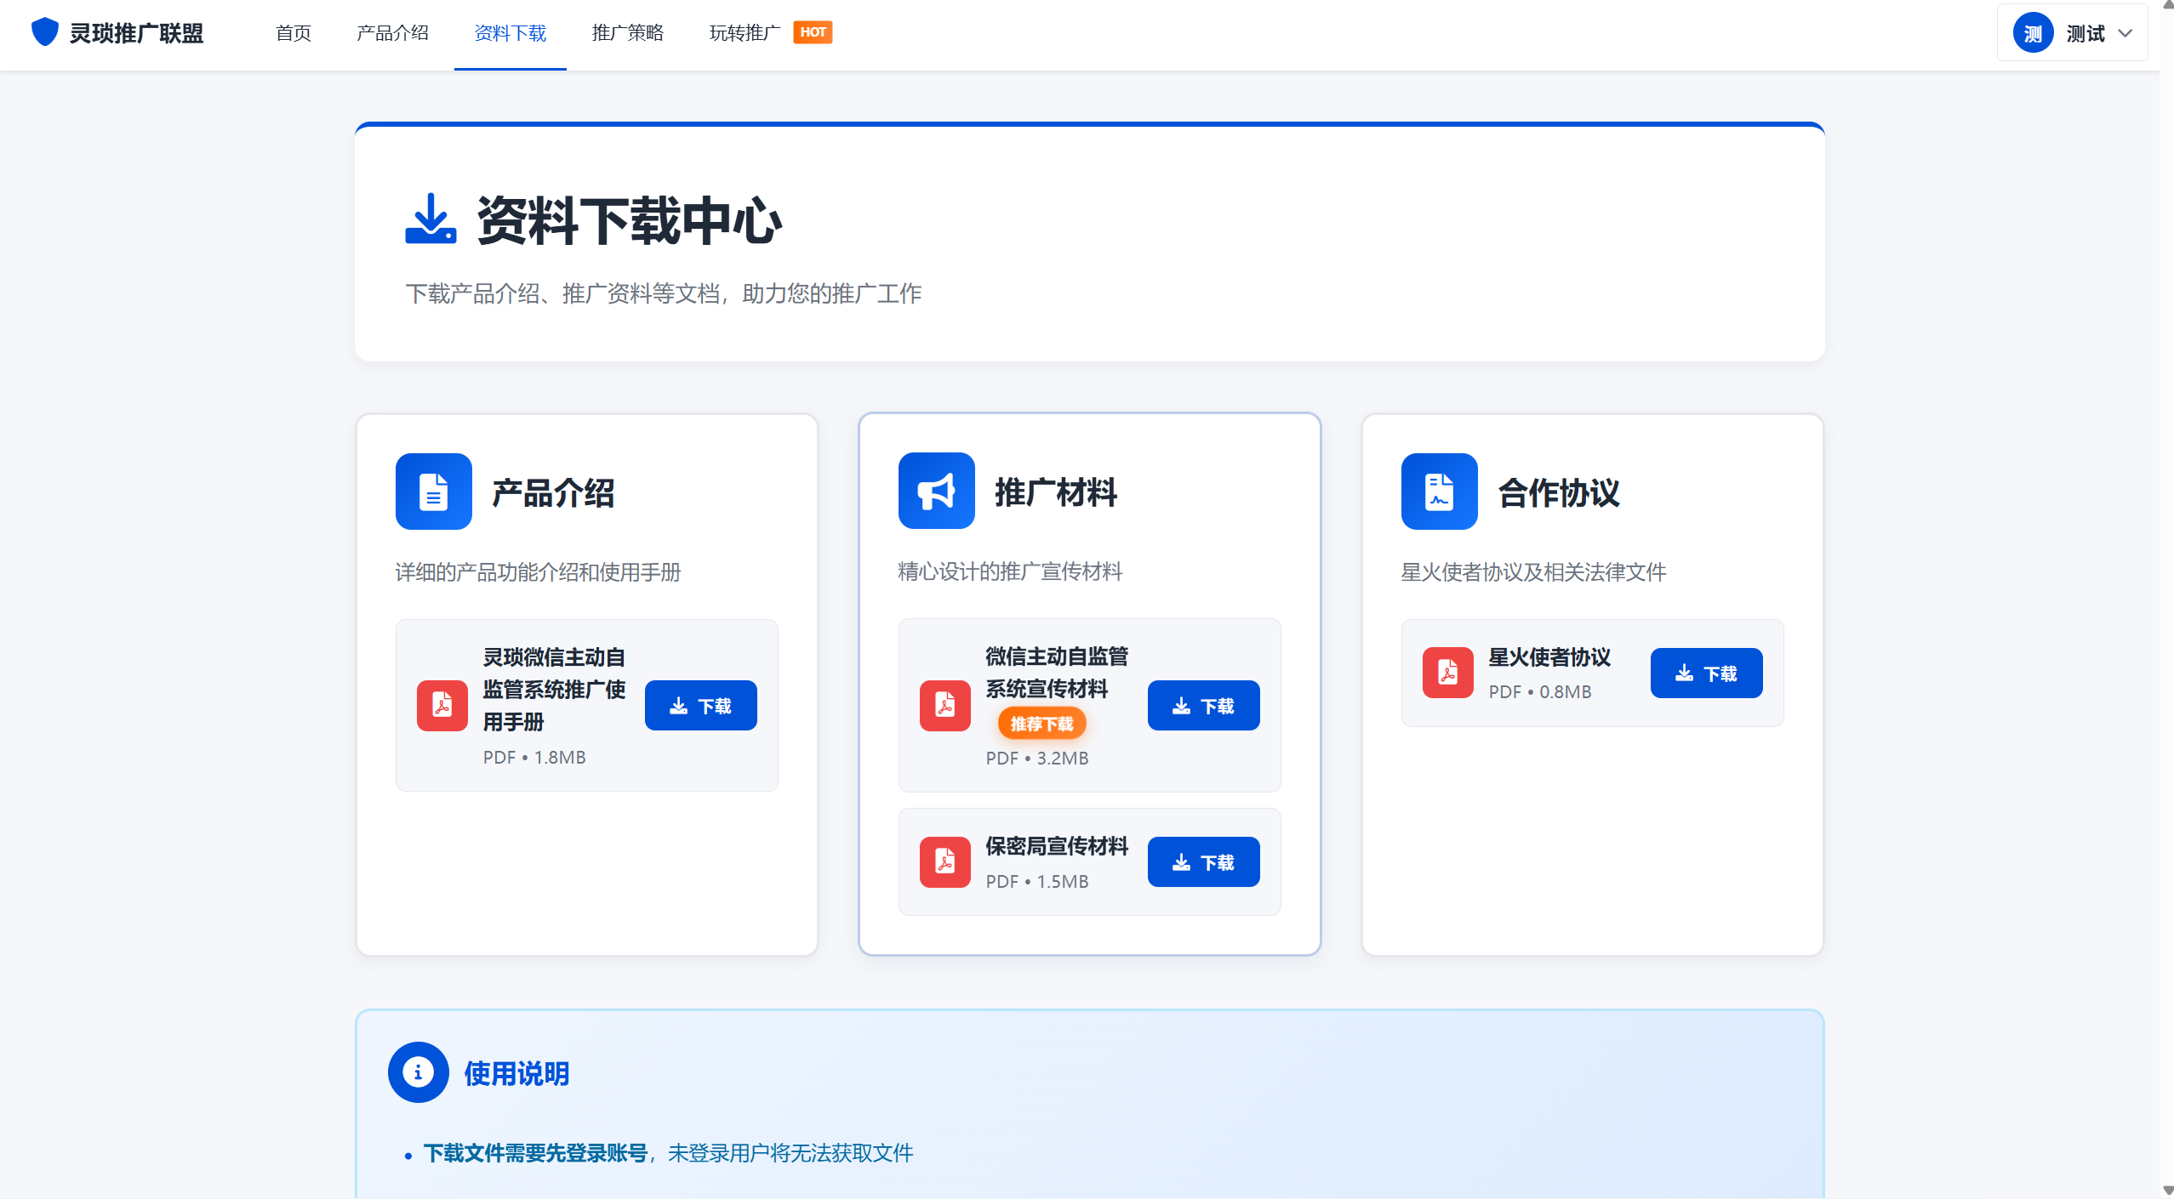Click the shield logo of 灵琐推广联盟
Screen dimensions: 2174x1199
pos(45,32)
